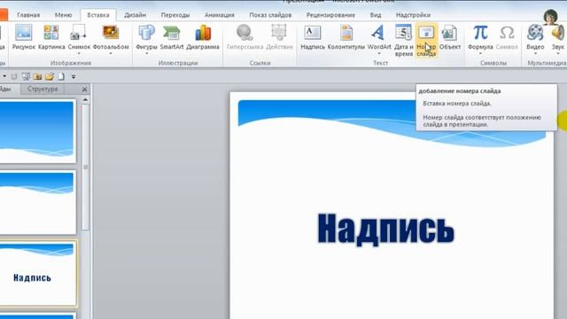Click the greyed-out Гиперссылка icon
The height and width of the screenshot is (319, 567).
tap(245, 33)
